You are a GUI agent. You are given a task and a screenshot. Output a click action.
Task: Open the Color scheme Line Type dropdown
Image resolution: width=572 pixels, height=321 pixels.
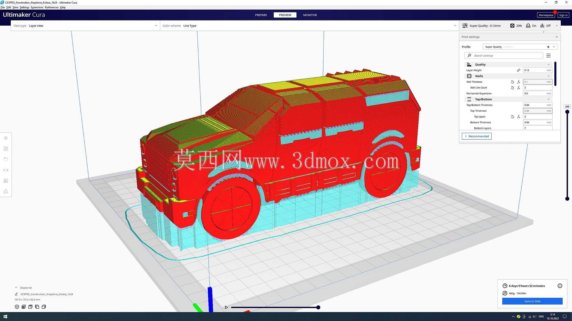tap(310, 26)
